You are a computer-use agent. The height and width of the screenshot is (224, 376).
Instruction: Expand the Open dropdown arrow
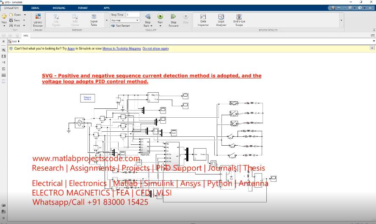tap(25, 15)
